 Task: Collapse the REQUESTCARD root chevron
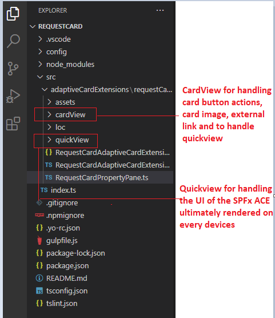coord(33,26)
